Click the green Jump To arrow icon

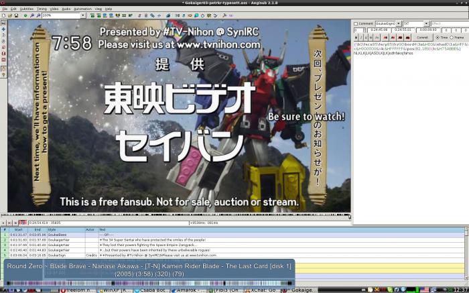click(x=25, y=15)
